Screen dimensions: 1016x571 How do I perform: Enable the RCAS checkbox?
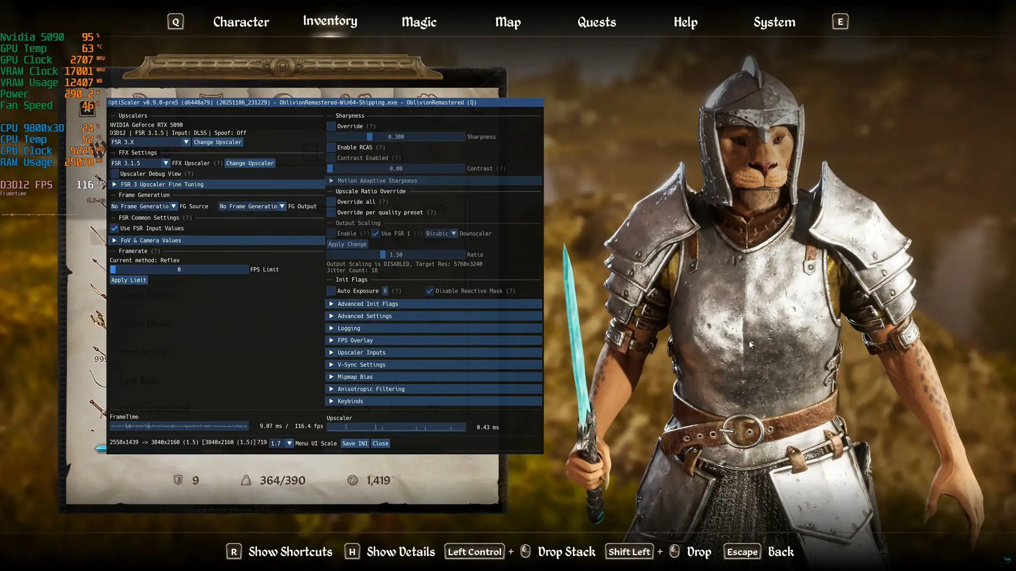tap(331, 148)
